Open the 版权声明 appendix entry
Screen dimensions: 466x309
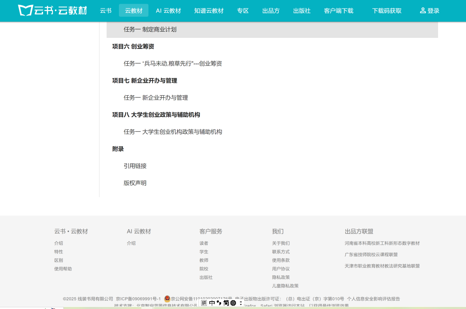135,183
